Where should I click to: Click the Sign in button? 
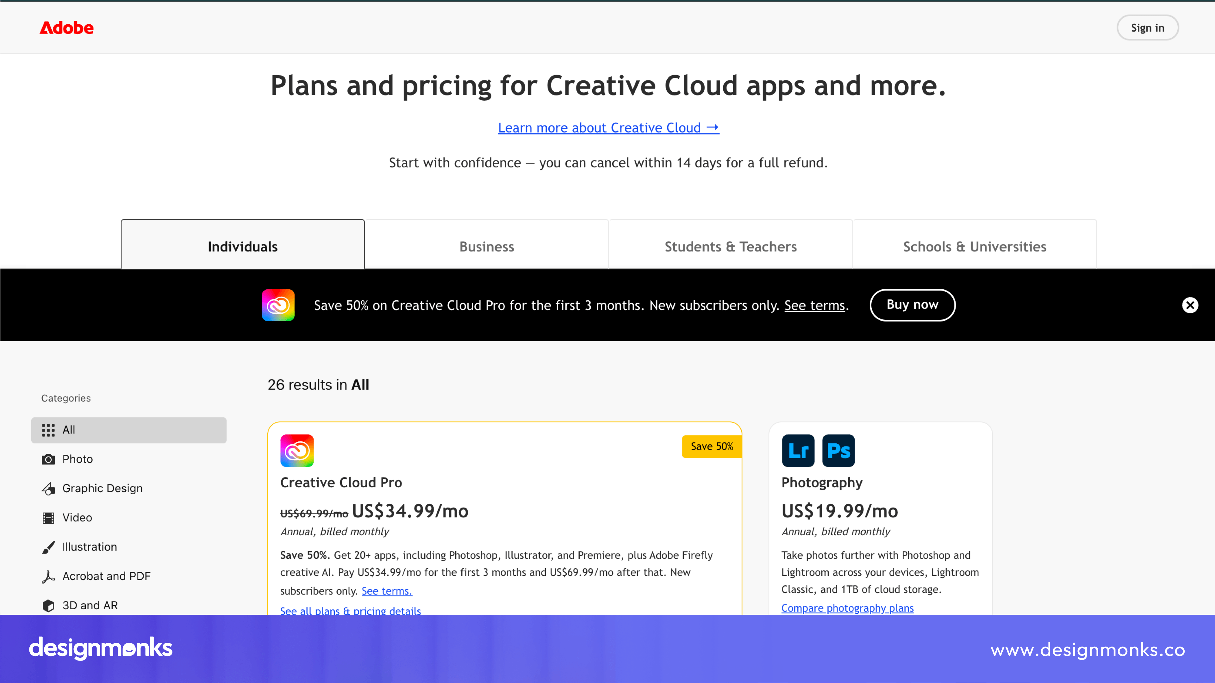(x=1148, y=28)
